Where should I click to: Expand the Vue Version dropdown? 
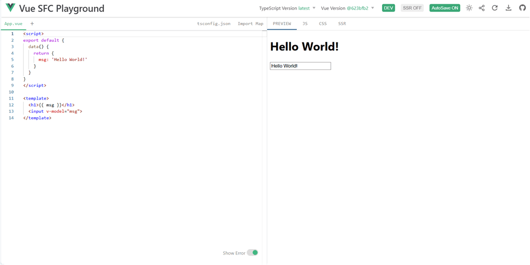[348, 8]
